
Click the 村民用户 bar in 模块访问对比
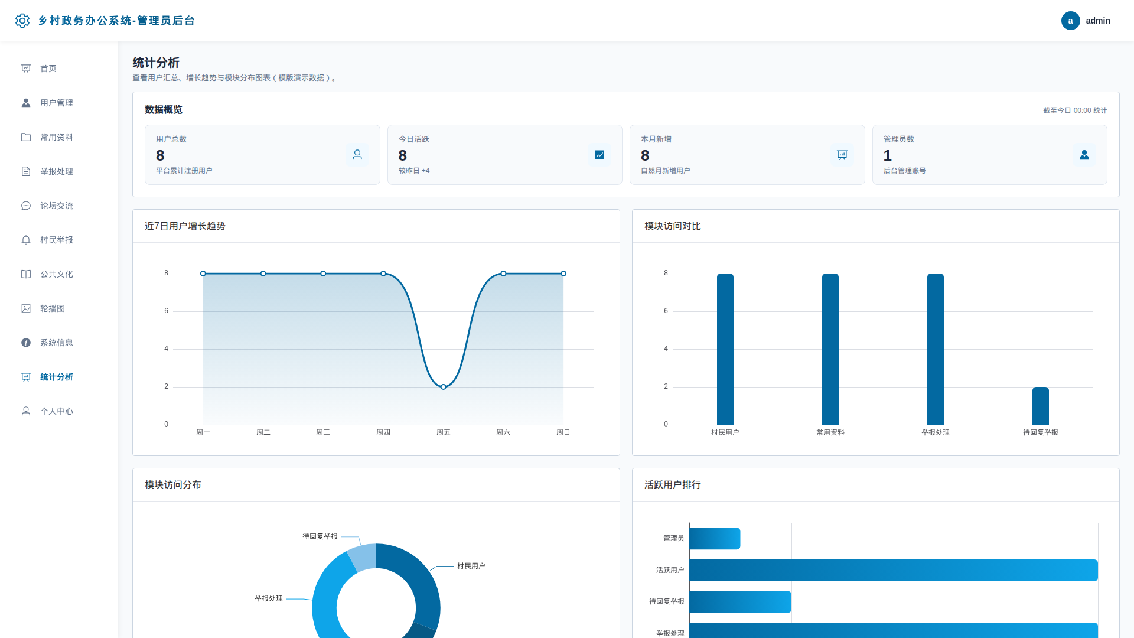click(x=725, y=349)
